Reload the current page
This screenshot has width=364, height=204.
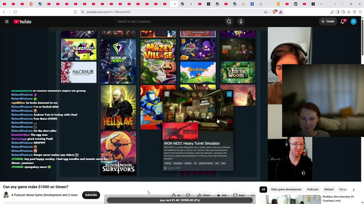(x=15, y=12)
